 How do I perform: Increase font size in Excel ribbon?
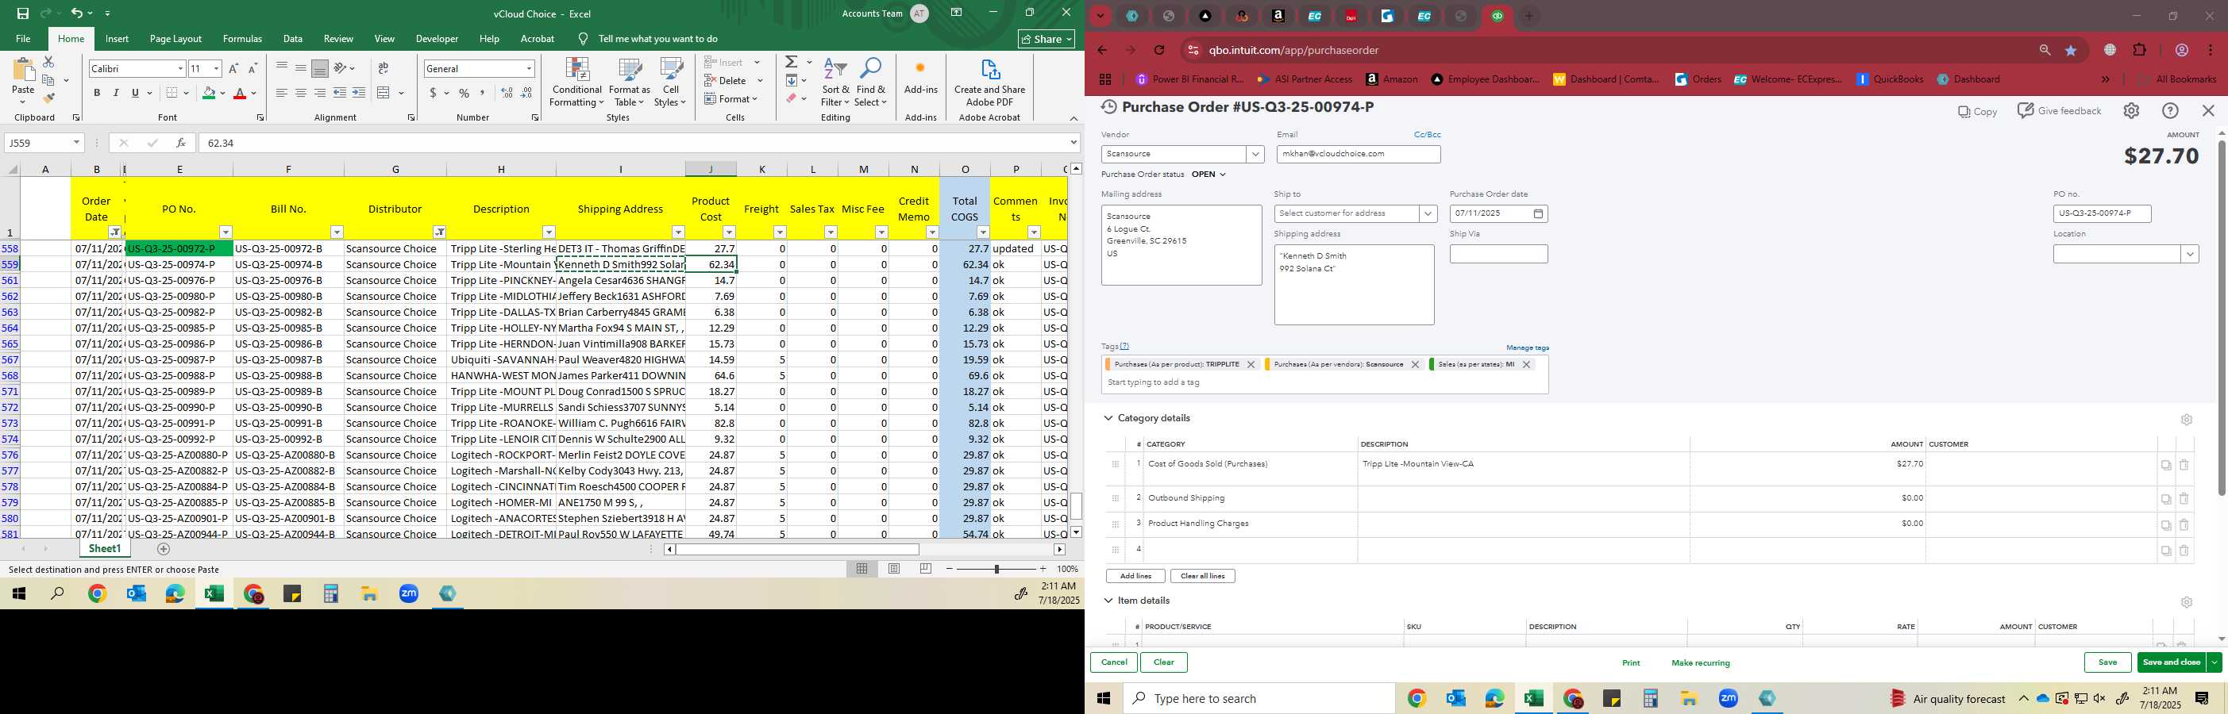click(x=233, y=68)
